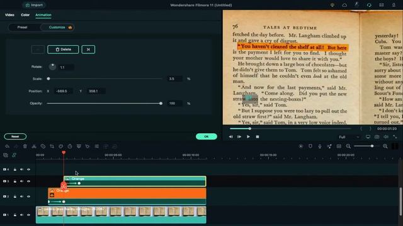Stop the preview playback

(258, 137)
